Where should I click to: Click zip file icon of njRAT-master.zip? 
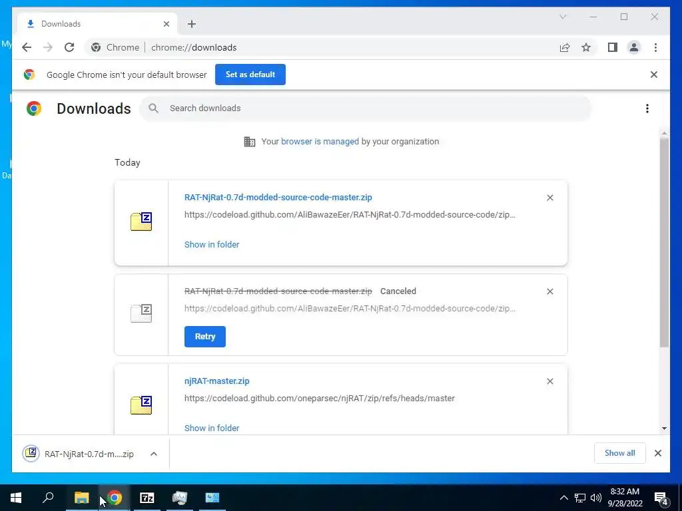pyautogui.click(x=141, y=405)
